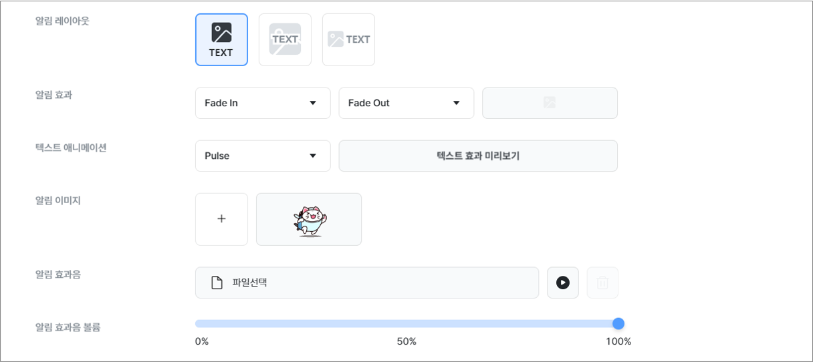
Task: Open the Fade In effect dropdown
Action: pyautogui.click(x=263, y=103)
